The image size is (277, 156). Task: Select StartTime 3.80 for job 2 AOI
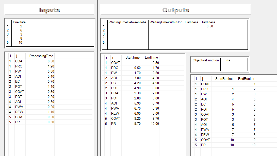[137, 78]
